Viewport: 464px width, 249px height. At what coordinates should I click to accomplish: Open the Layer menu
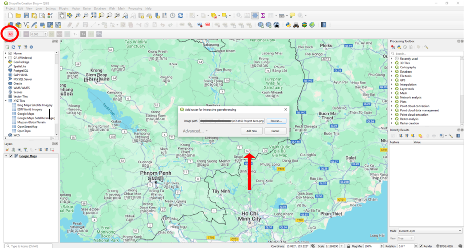pos(39,8)
